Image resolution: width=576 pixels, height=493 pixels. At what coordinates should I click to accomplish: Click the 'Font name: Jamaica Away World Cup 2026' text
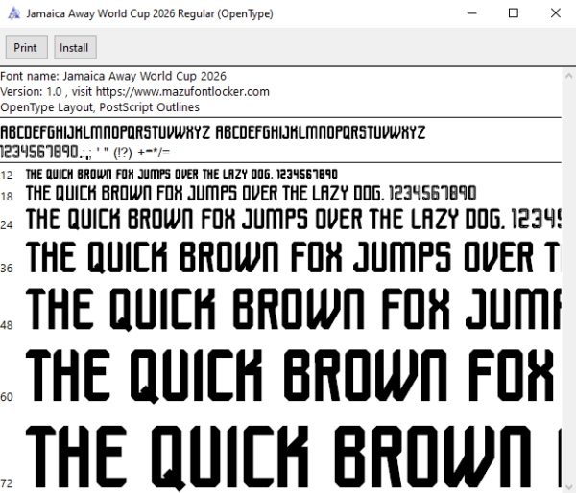tap(113, 76)
